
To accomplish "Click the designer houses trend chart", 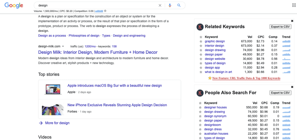I will pos(286,108).
